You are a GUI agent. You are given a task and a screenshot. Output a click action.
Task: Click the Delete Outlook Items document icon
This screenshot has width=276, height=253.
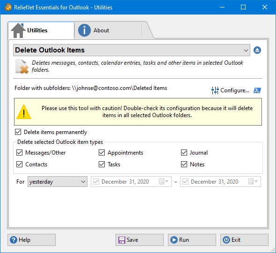point(22,67)
